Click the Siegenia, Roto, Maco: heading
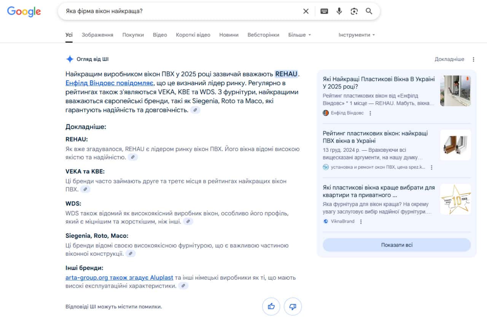This screenshot has height=323, width=487. pyautogui.click(x=97, y=235)
